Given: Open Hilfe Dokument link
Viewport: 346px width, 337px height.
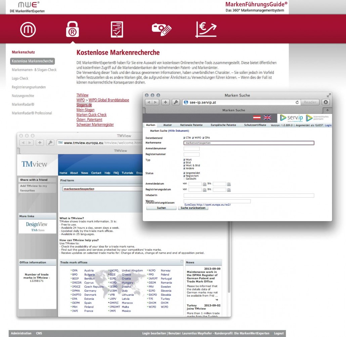Looking at the screenshot, I should point(178,131).
